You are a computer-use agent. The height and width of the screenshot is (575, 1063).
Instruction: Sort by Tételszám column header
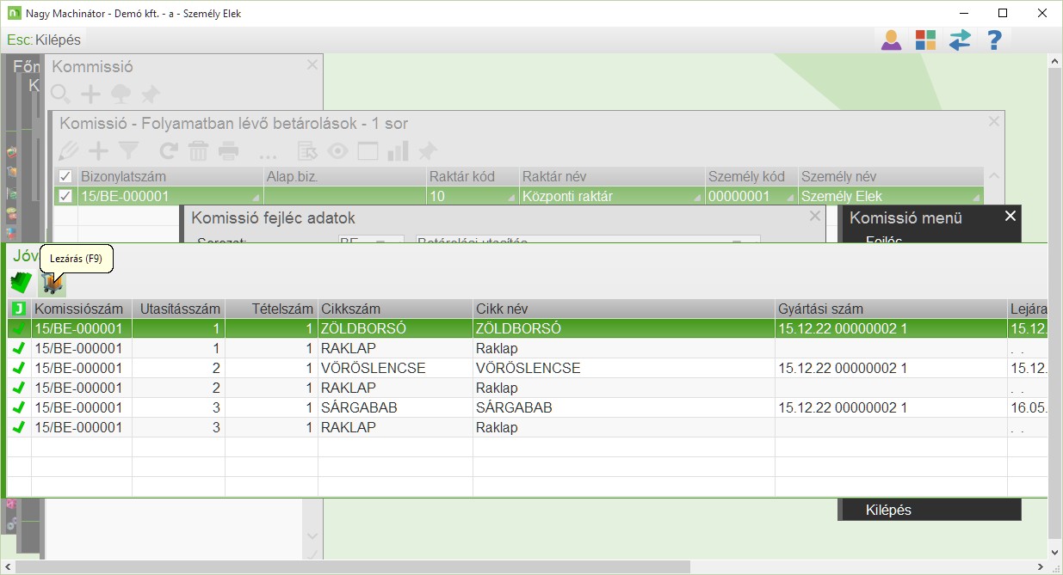271,309
